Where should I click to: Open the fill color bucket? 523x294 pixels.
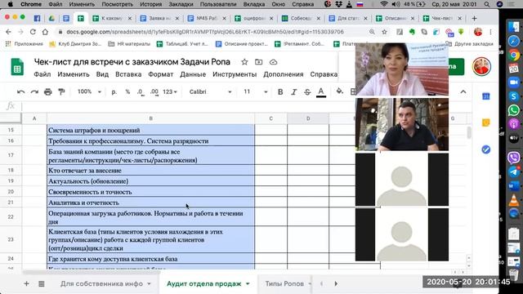pyautogui.click(x=340, y=91)
